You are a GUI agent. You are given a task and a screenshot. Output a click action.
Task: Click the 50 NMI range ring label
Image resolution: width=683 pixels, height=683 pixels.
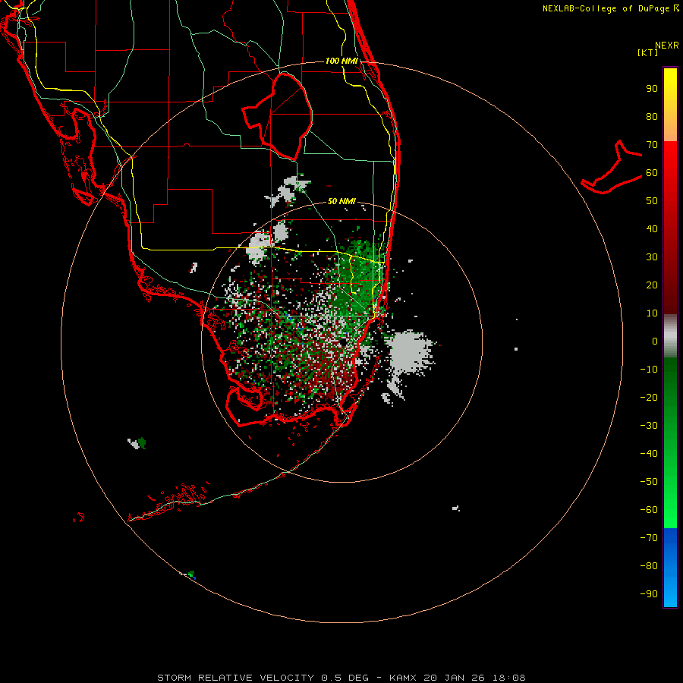tap(341, 201)
